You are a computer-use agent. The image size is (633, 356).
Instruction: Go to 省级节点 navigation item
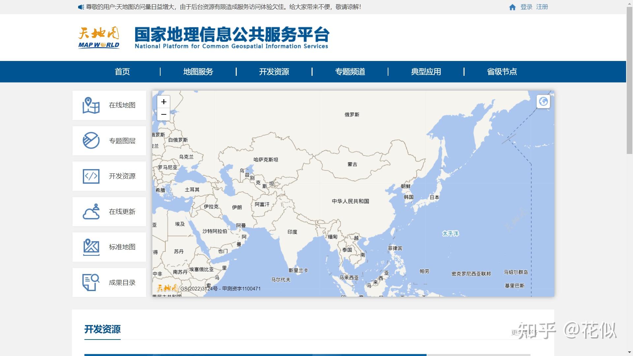[502, 72]
